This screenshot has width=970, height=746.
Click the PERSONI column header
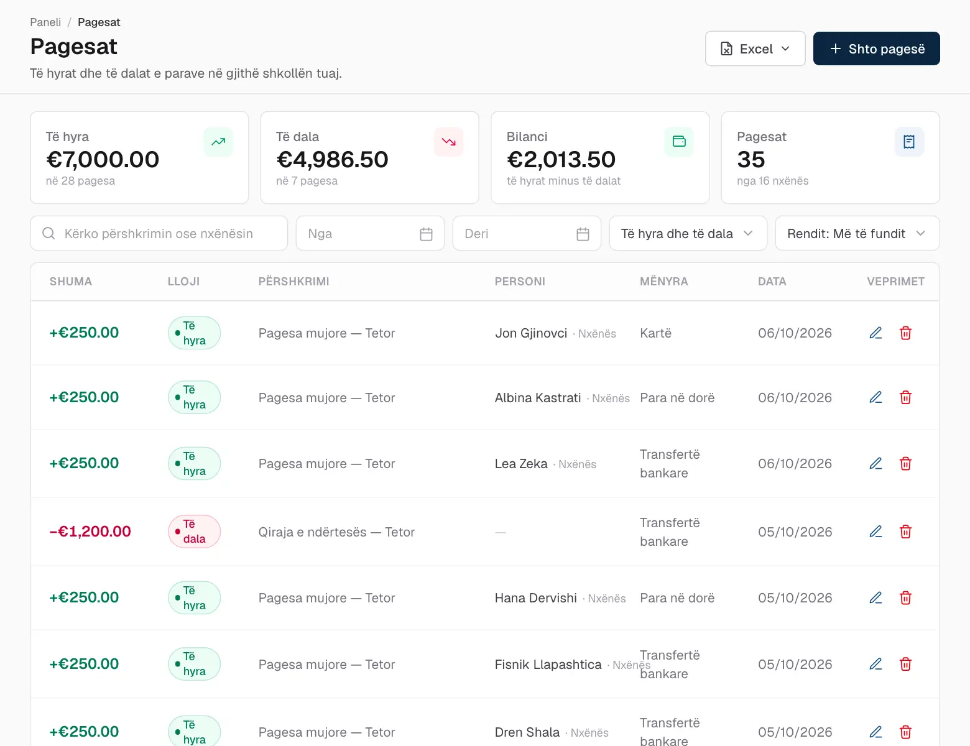[x=520, y=282]
